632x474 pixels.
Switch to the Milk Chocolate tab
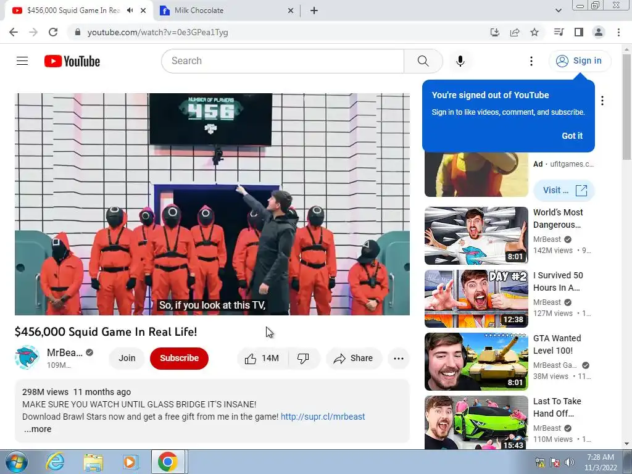(x=227, y=10)
